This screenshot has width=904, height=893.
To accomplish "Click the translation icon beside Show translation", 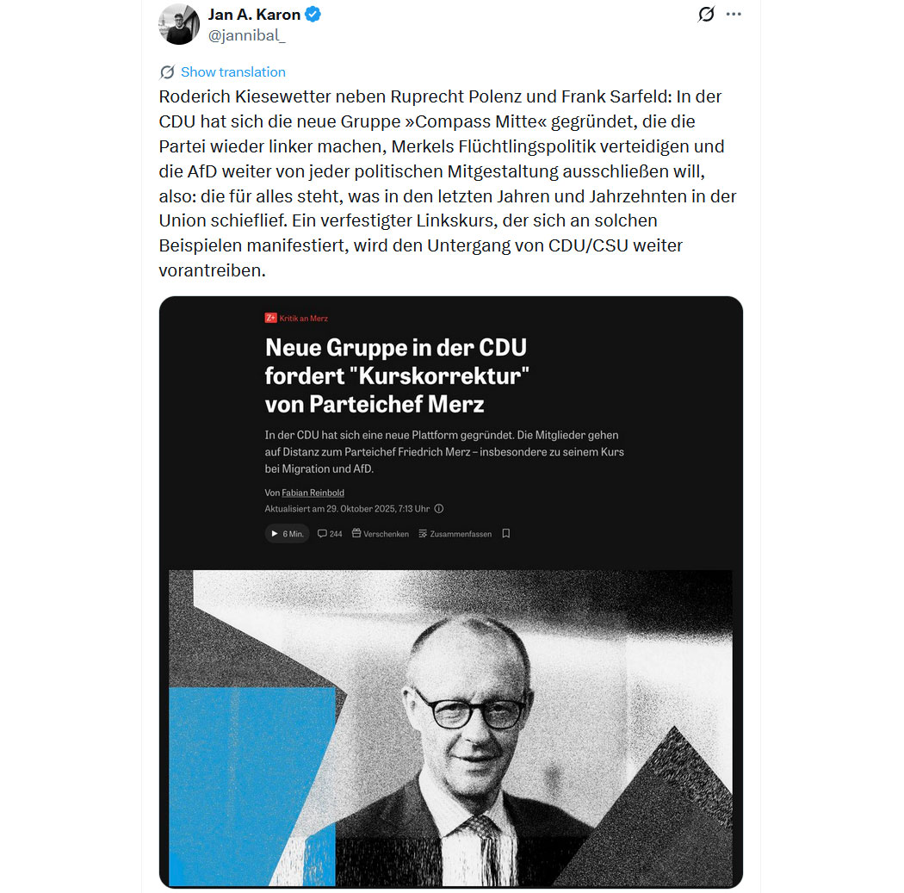I will point(167,72).
